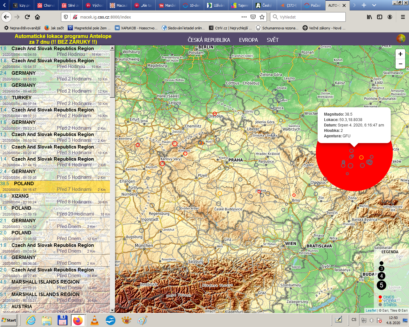The image size is (409, 327).
Task: Open VLC media player from taskbar
Action: (x=95, y=320)
